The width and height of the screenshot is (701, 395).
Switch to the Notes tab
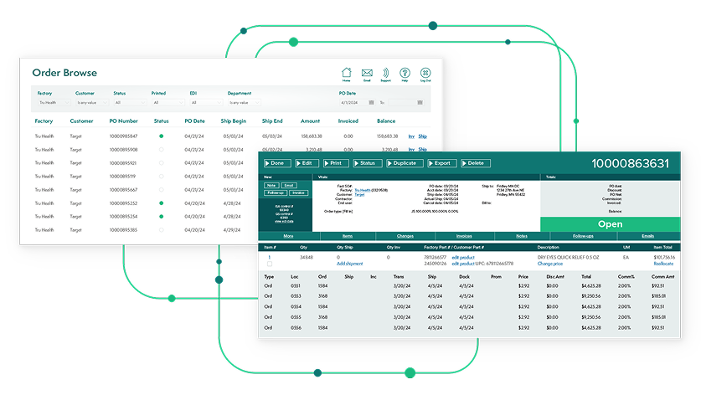coord(522,236)
